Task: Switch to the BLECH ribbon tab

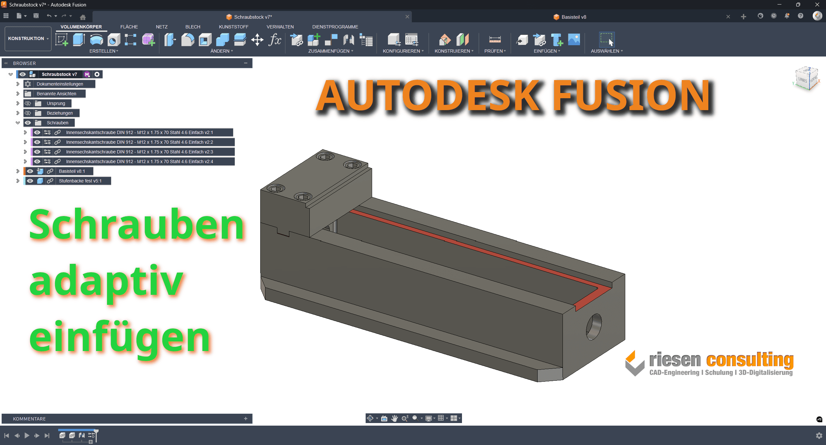Action: point(192,27)
